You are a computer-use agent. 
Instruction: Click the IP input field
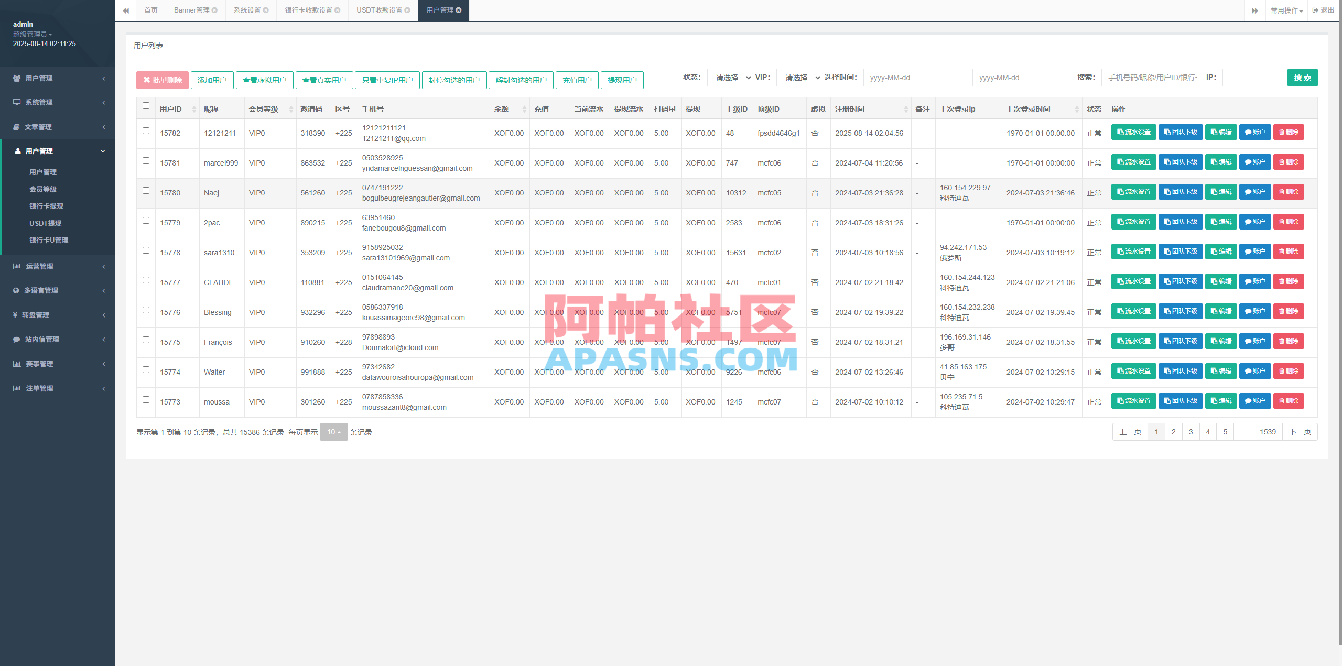pyautogui.click(x=1253, y=77)
